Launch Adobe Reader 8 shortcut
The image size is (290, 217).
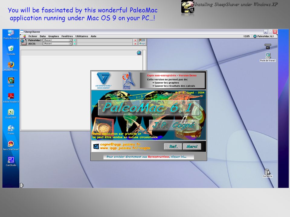[x=11, y=98]
